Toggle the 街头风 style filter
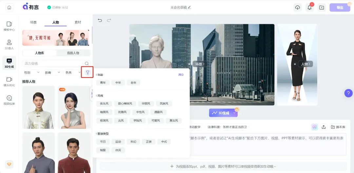The width and height of the screenshot is (354, 173). pyautogui.click(x=104, y=104)
